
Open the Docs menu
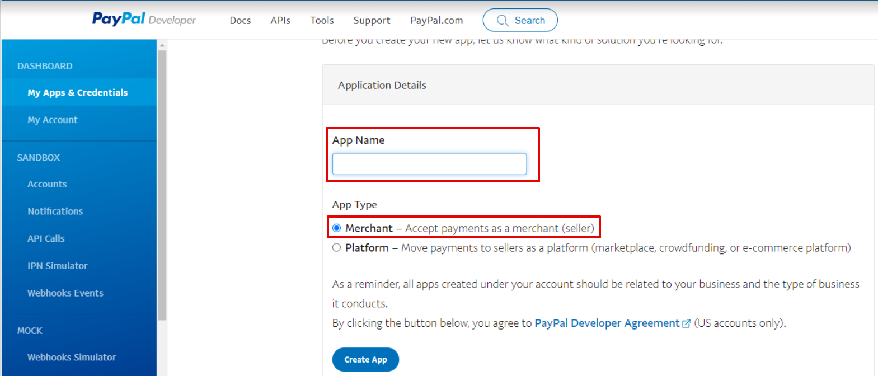click(240, 21)
